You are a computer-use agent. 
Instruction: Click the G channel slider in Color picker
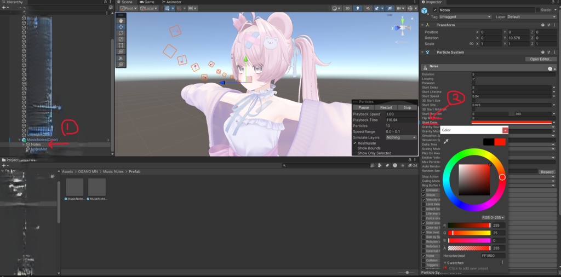tap(469, 233)
